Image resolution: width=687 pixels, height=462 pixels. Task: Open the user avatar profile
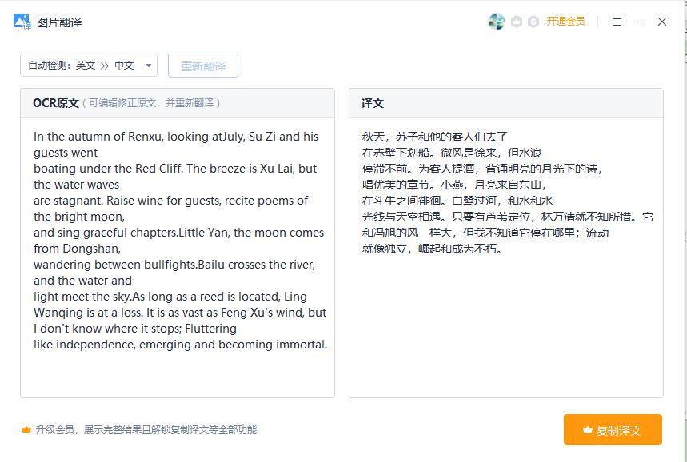pos(496,22)
